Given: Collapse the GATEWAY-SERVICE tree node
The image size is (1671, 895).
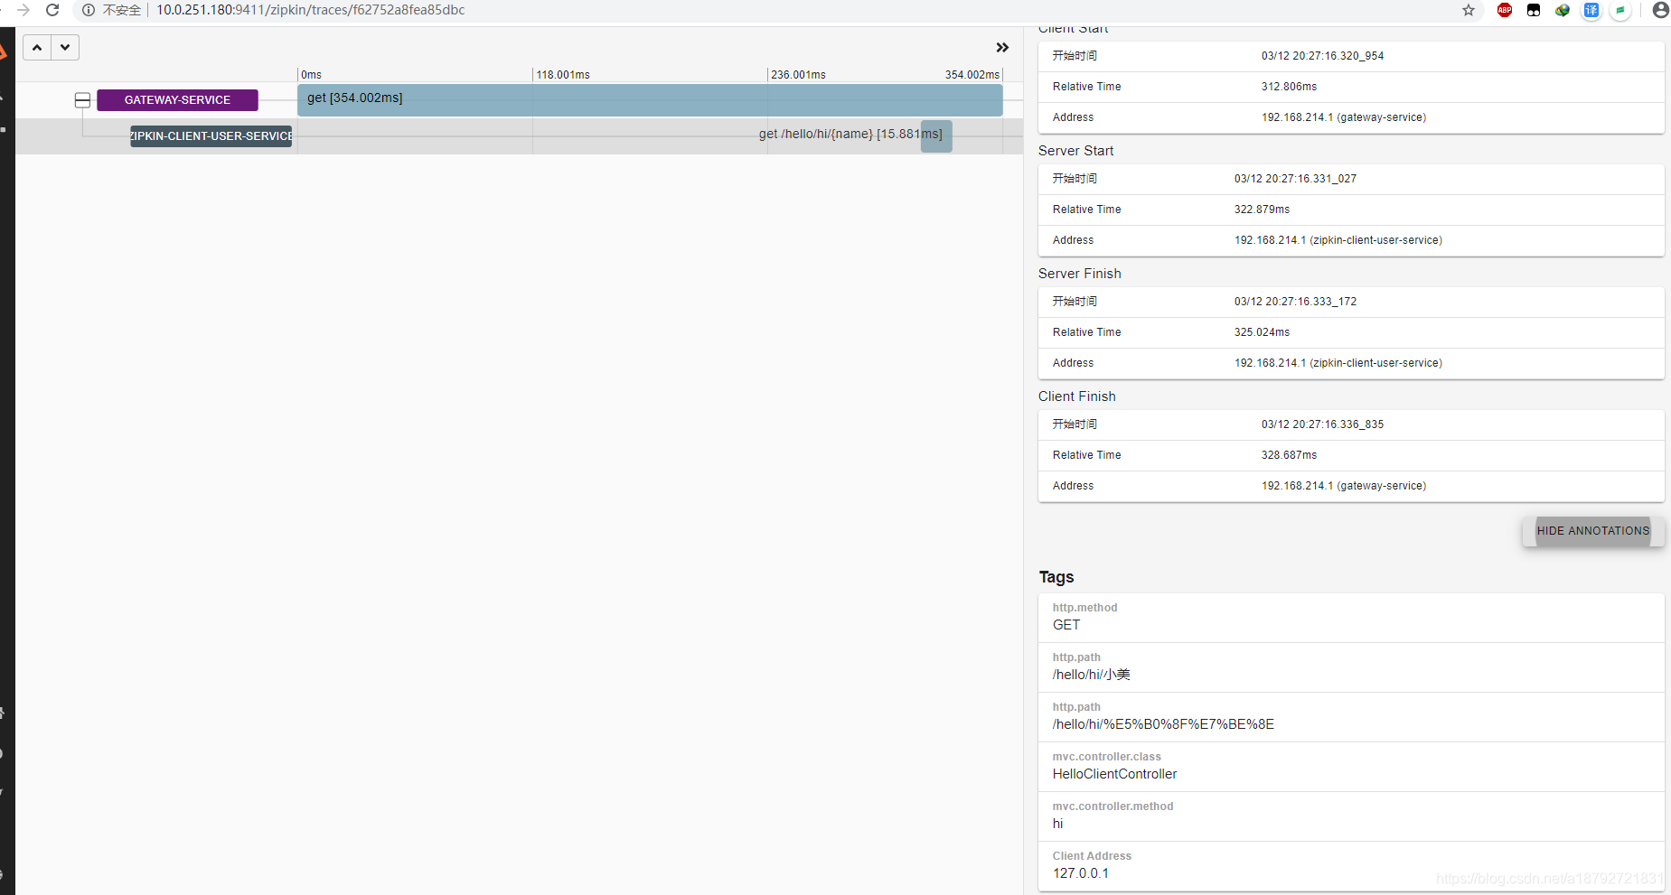Looking at the screenshot, I should click(82, 100).
